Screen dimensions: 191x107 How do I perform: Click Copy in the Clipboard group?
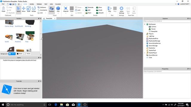coord(9,7)
